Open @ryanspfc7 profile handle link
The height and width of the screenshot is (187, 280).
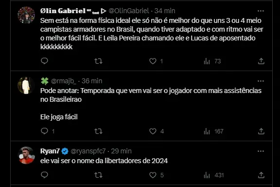pyautogui.click(x=88, y=151)
